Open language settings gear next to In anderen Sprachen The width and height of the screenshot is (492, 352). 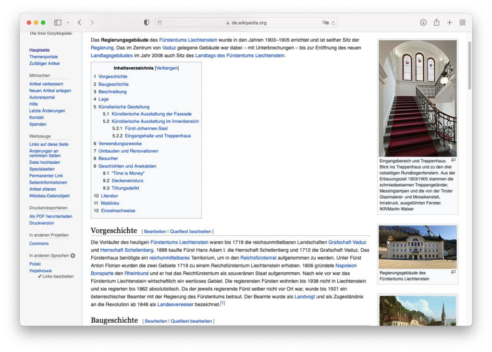(73, 255)
